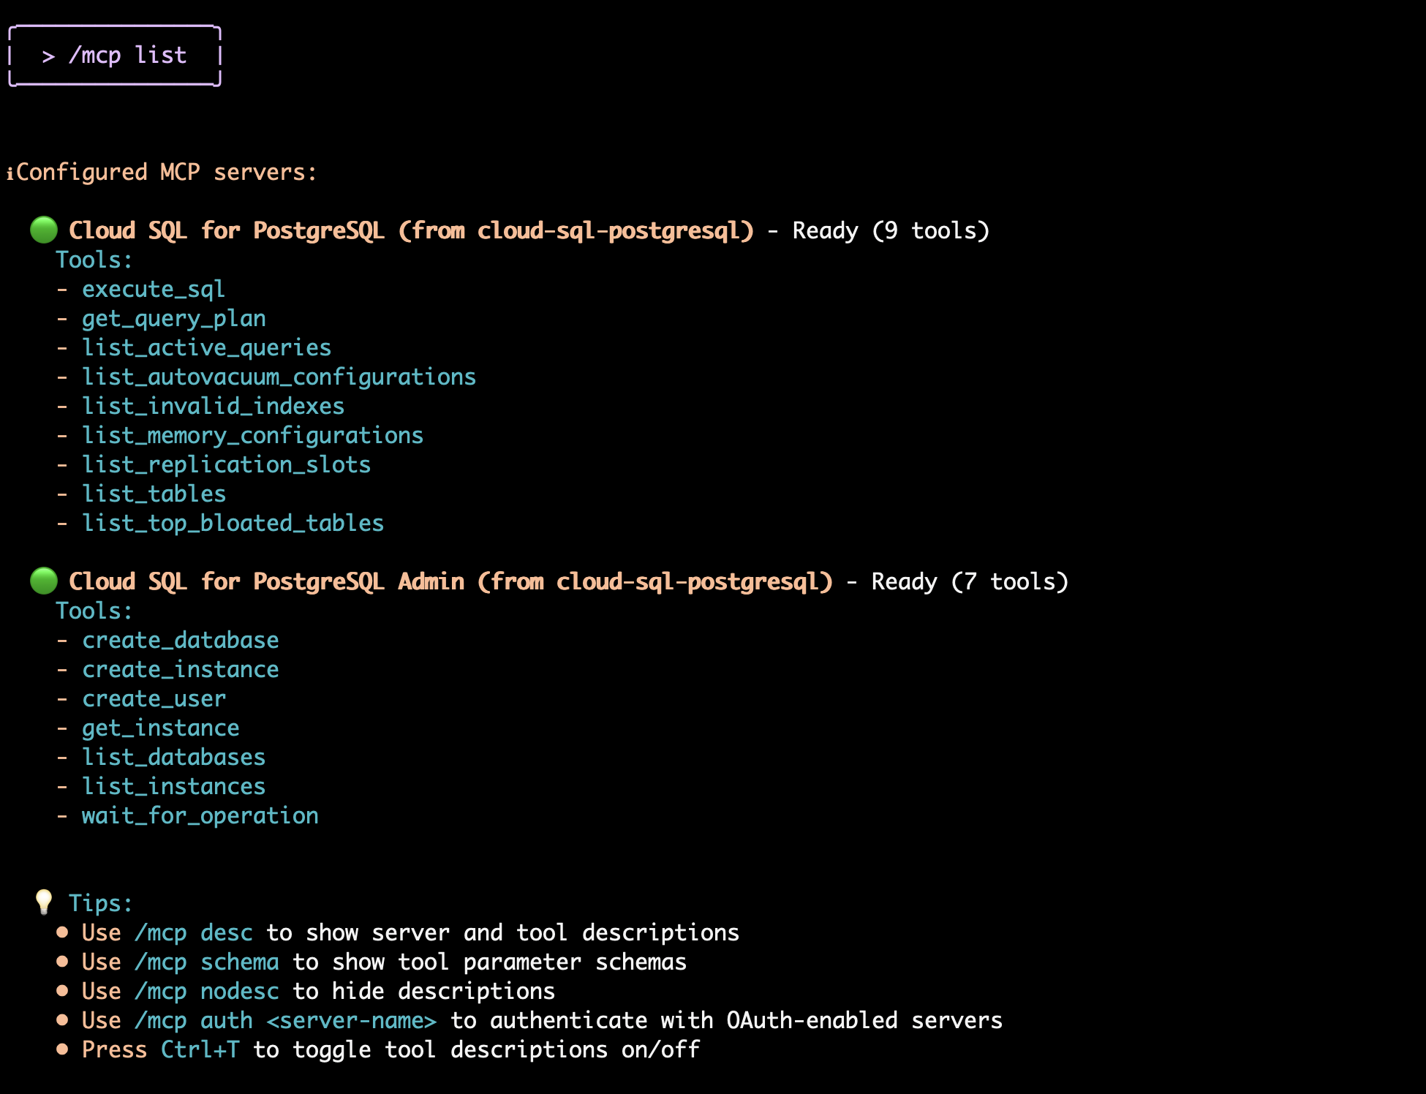Click the bullet before the Ctrl+T tip
This screenshot has height=1094, width=1426.
click(62, 1049)
